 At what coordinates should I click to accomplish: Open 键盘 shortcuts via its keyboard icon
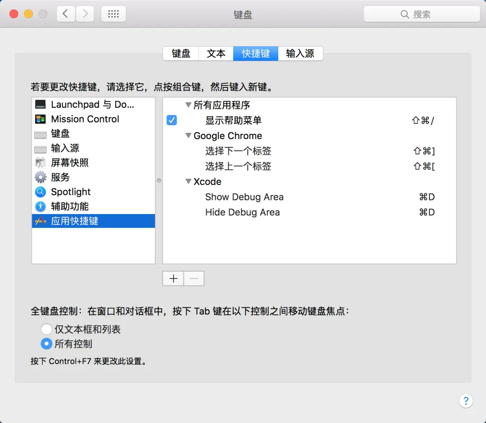pos(40,134)
